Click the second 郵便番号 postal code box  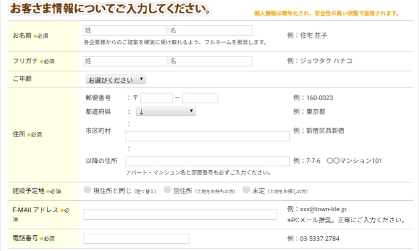tap(200, 98)
